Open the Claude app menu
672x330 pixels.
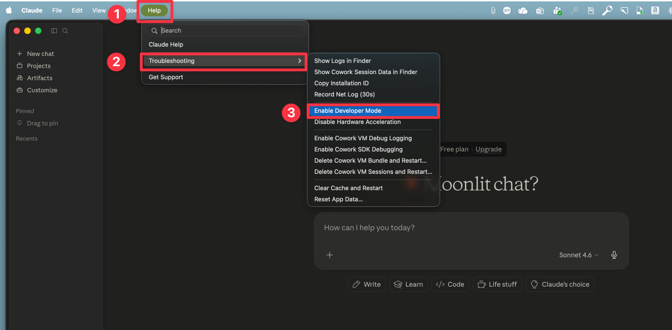pyautogui.click(x=32, y=10)
